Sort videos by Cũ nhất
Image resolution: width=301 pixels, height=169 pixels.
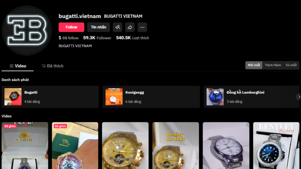[x=291, y=65]
